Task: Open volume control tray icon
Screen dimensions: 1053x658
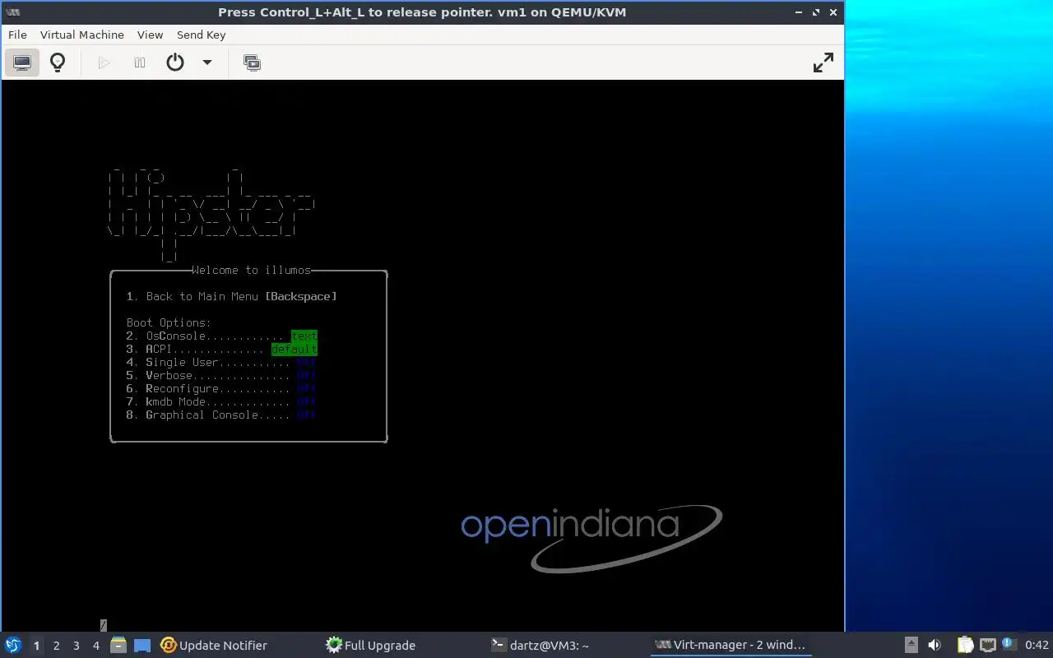Action: pyautogui.click(x=935, y=645)
